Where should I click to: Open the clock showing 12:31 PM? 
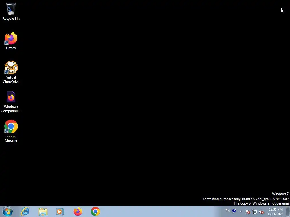(276, 212)
